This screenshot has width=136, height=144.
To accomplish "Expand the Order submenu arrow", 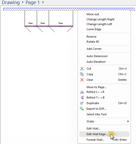I will coord(128,121).
